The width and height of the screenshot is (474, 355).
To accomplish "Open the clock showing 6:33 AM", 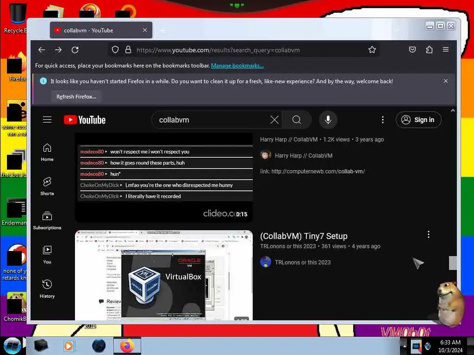I will [450, 346].
